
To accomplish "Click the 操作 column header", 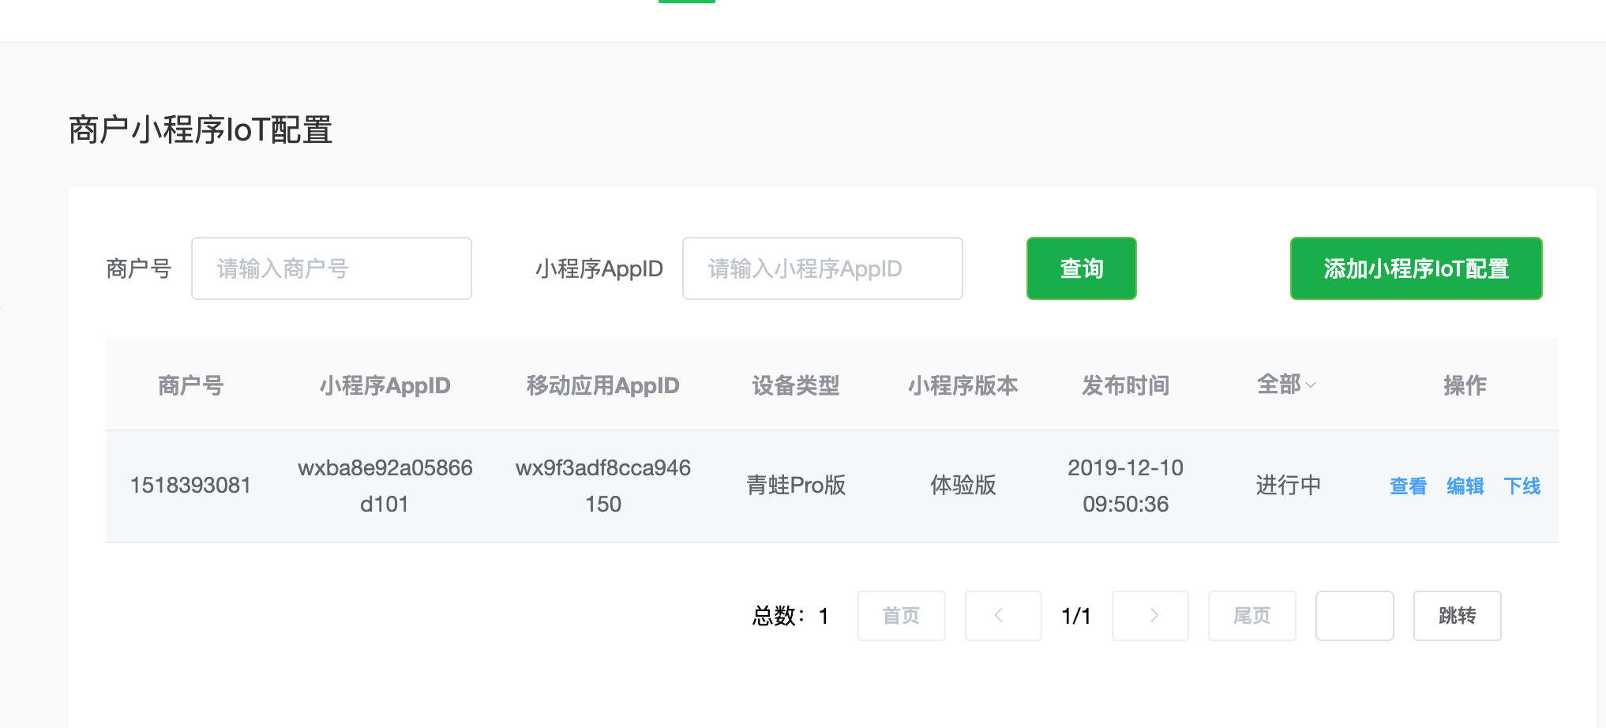I will pos(1465,385).
